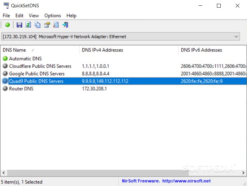The image size is (247, 186).
Task: Click the horizontal scrollbar thumb
Action: 98,173
